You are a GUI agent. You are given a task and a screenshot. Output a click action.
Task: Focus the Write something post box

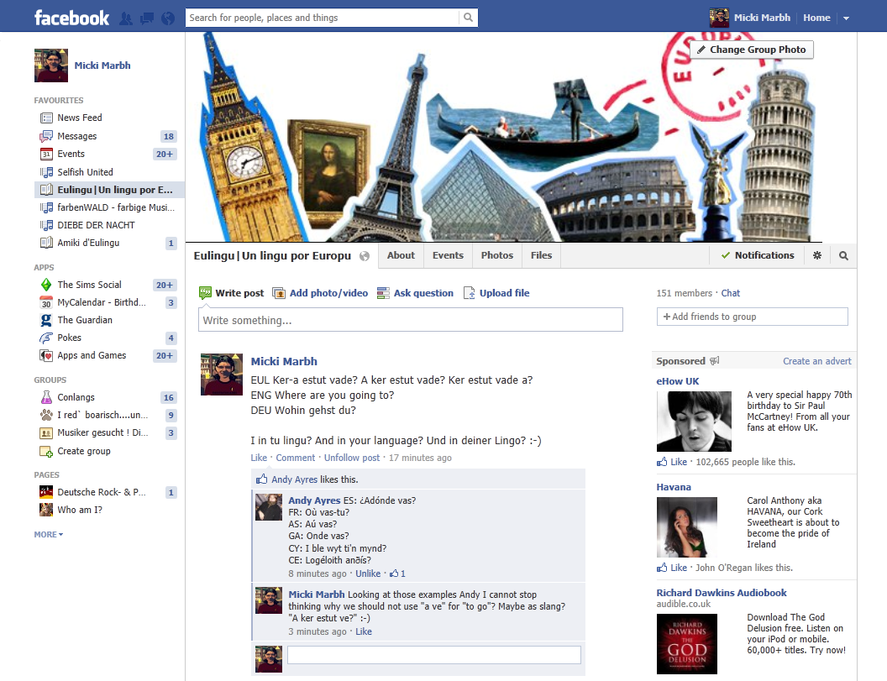pos(411,320)
